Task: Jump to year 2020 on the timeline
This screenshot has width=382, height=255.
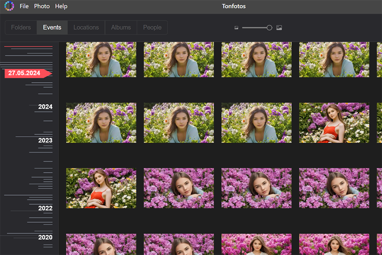Action: coord(46,237)
